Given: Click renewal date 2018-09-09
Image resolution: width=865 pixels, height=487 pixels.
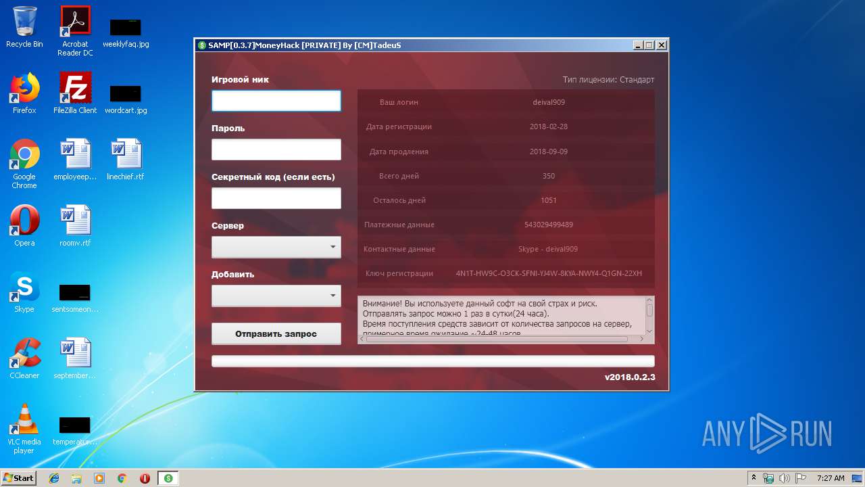Looking at the screenshot, I should 549,152.
